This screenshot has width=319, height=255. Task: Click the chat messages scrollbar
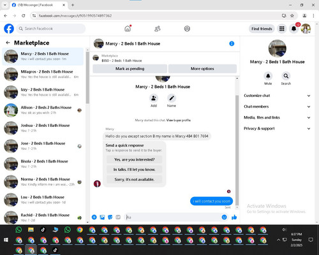(x=237, y=150)
